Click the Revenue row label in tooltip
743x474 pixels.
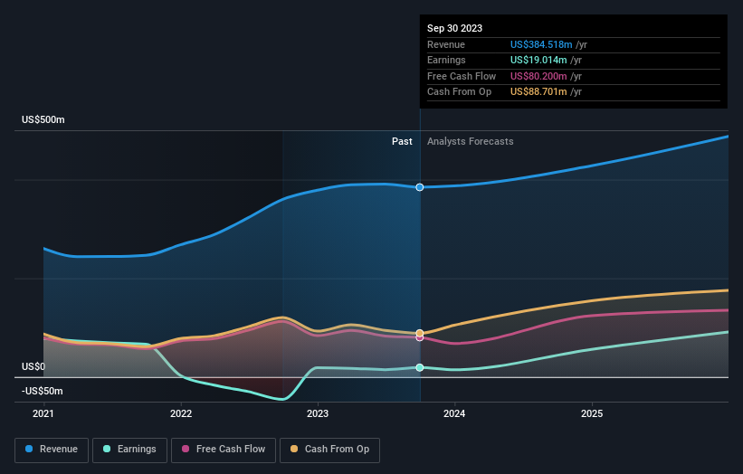click(446, 44)
